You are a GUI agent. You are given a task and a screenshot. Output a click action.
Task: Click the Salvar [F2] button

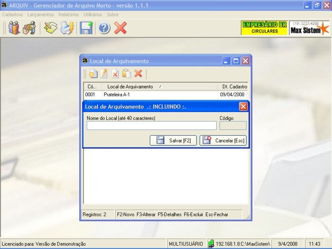[x=173, y=140]
